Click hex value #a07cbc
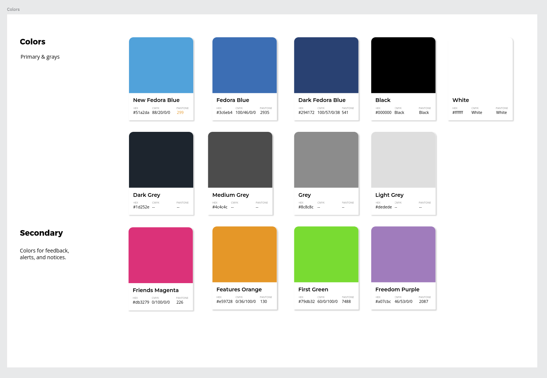The height and width of the screenshot is (378, 547). pos(383,301)
